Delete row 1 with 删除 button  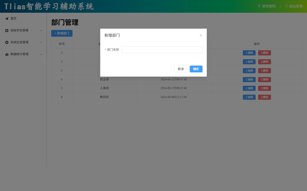(x=265, y=53)
